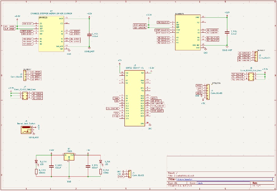The image size is (277, 191).
Task: Click the RST_DROIT net label
Action: coord(10,26)
